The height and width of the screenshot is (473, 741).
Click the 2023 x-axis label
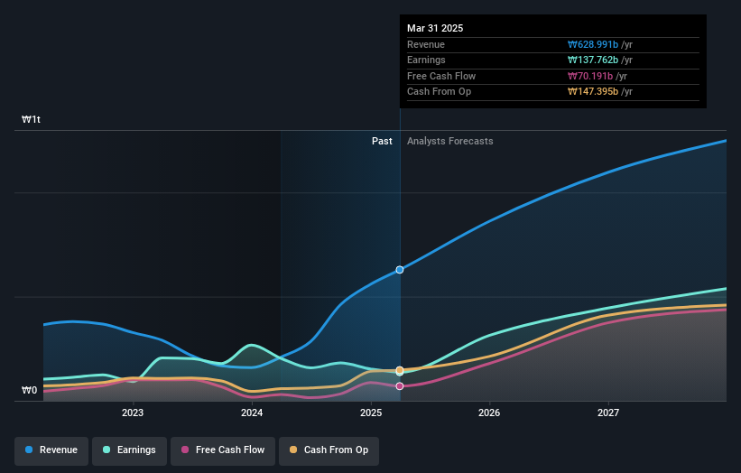(x=133, y=413)
